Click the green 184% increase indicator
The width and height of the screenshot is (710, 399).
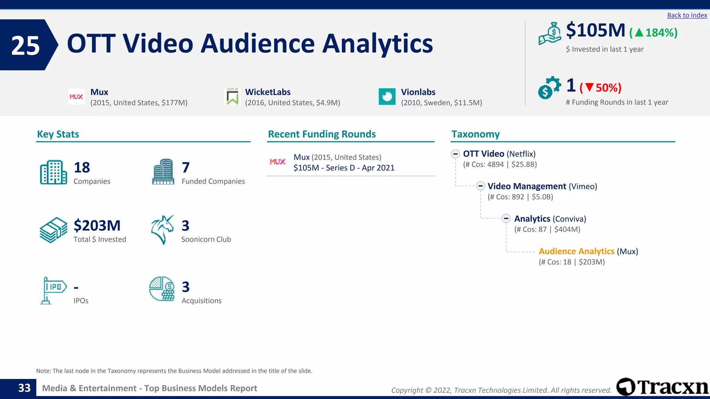(653, 33)
